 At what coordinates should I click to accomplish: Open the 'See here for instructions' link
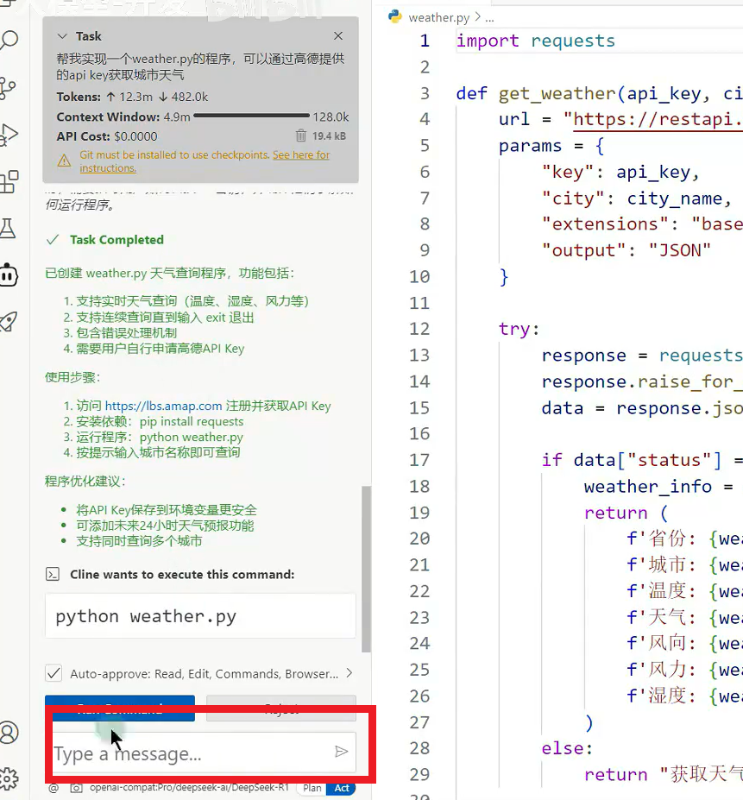205,161
